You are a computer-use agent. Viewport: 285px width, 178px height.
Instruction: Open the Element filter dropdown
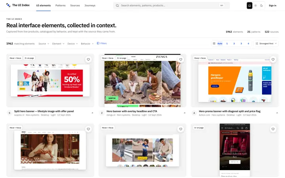58,44
